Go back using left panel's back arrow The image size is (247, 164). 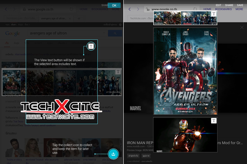pyautogui.click(x=6, y=9)
